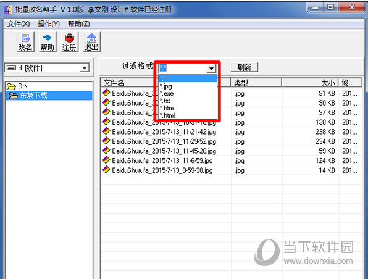Minimize the 批量改名帮手 window

315,7
